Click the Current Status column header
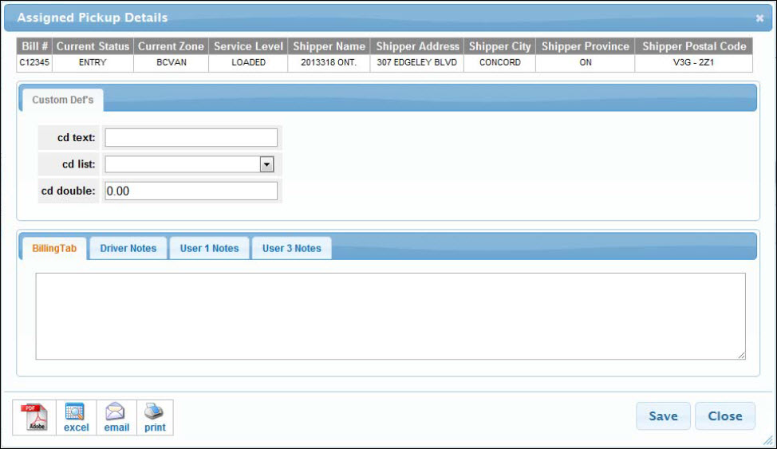777x449 pixels. (x=93, y=46)
